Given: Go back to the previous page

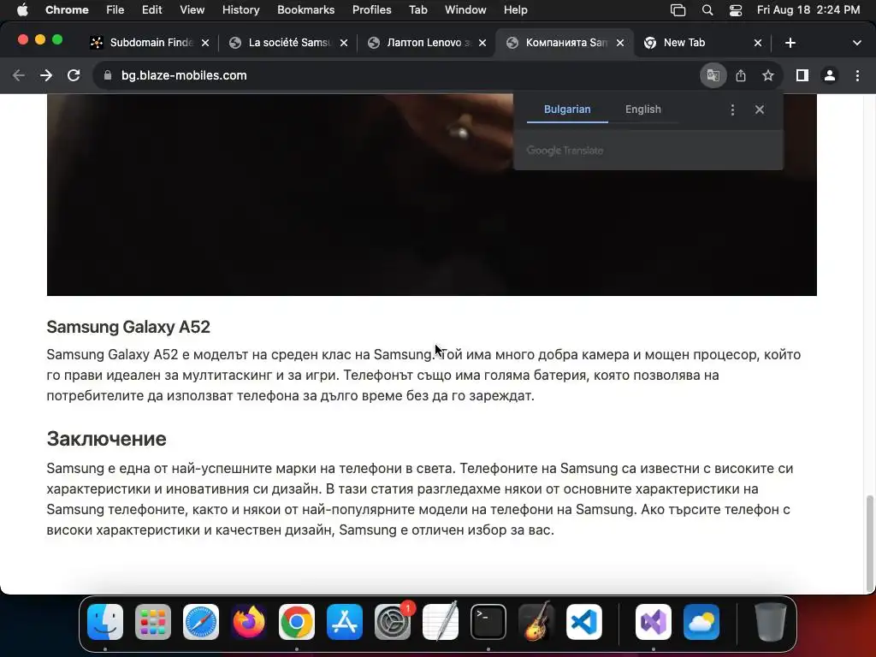Looking at the screenshot, I should [x=19, y=75].
